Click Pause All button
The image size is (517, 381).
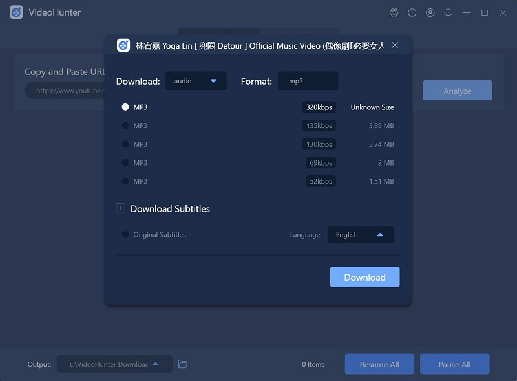tap(455, 364)
